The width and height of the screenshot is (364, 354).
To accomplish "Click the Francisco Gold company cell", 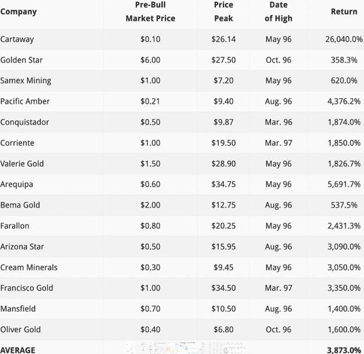I will (x=27, y=288).
